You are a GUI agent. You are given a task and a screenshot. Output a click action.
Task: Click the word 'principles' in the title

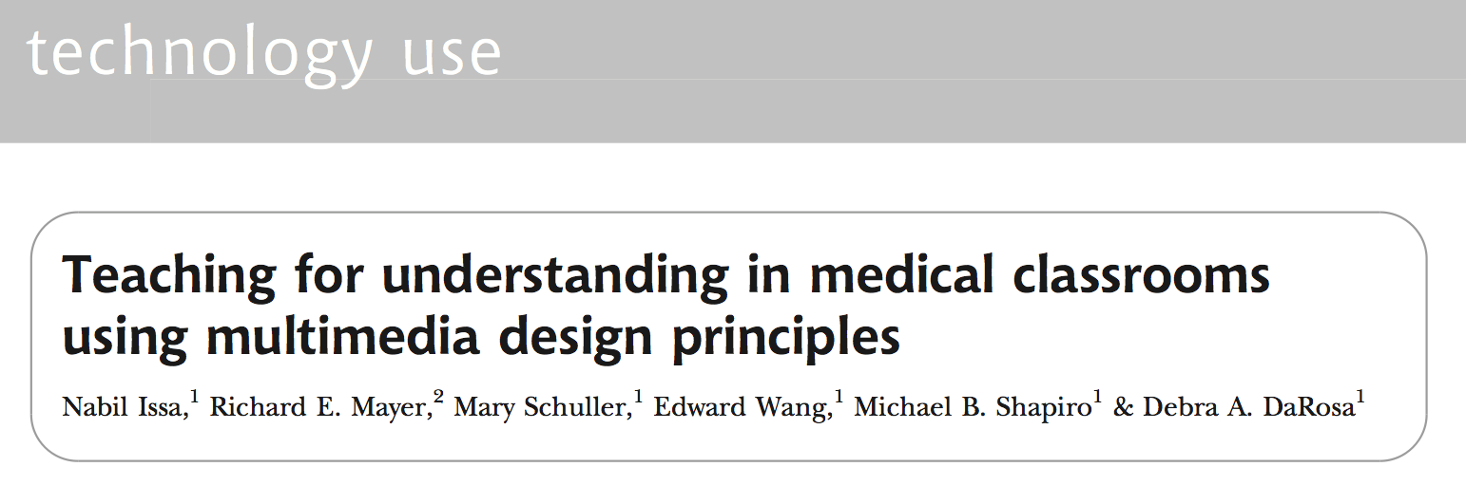787,339
